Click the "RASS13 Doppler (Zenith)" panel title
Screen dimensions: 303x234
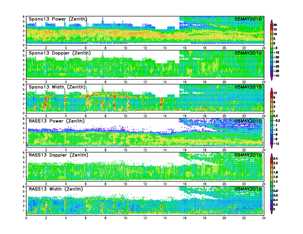(x=59, y=155)
